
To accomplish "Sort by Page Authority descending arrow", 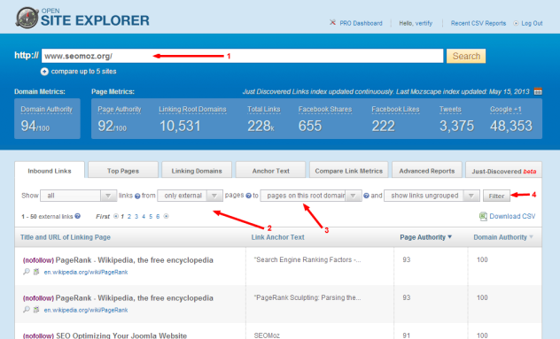I will pyautogui.click(x=449, y=236).
